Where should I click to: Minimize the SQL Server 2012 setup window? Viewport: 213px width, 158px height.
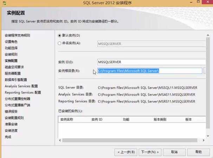click(x=191, y=2)
